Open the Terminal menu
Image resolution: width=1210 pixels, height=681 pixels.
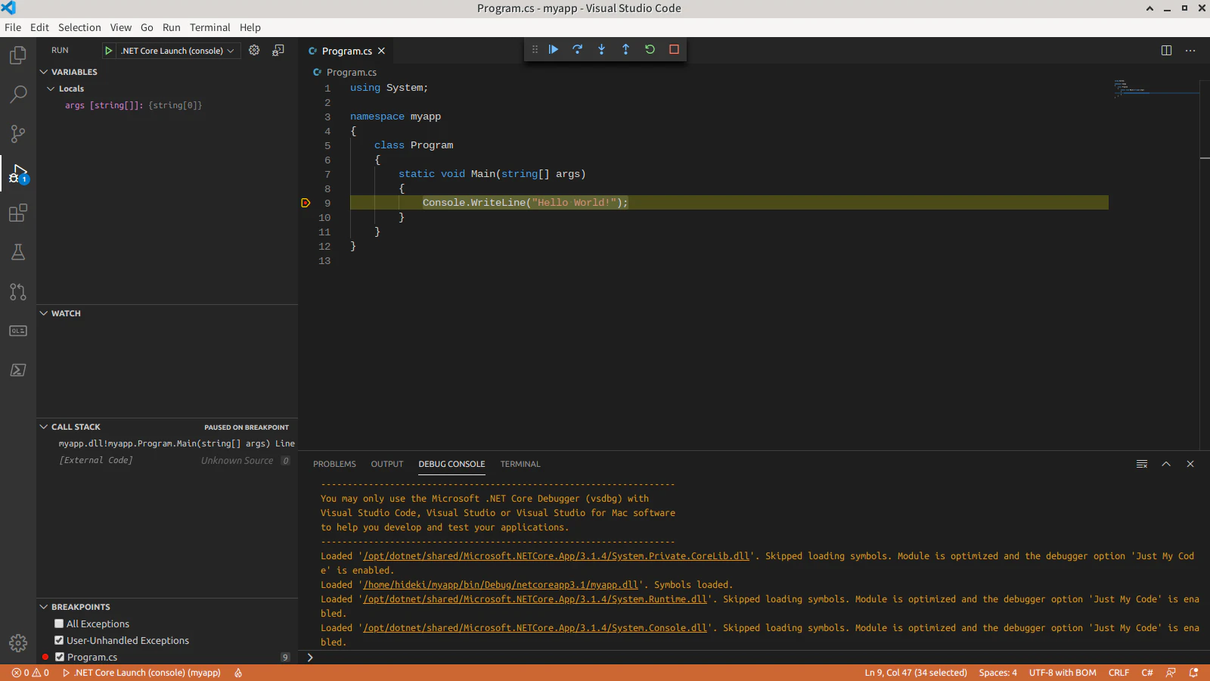click(x=209, y=27)
